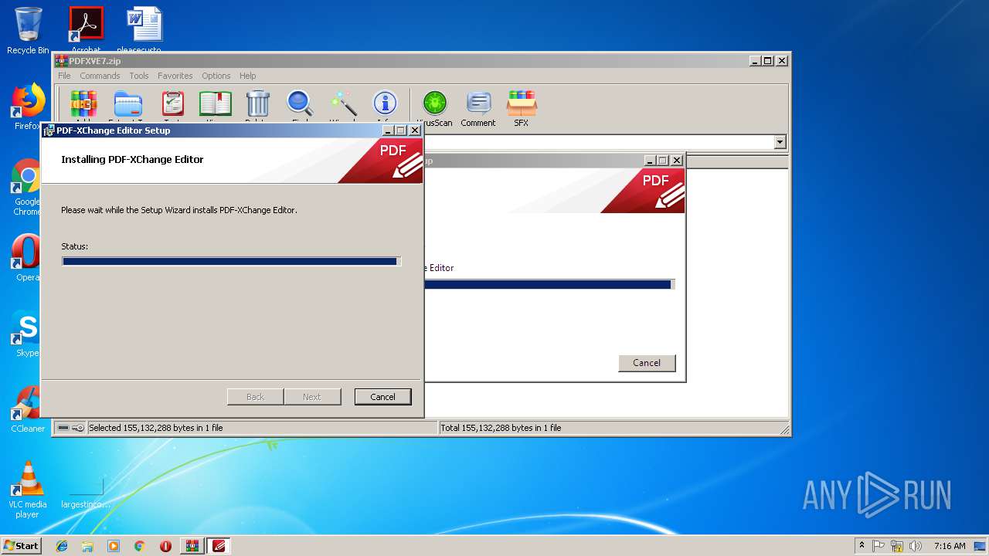Screen dimensions: 989x556
Task: Click "Total 155,132,288 bytes in 1 file" status text
Action: [501, 428]
